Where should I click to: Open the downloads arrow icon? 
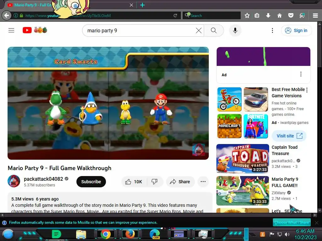pyautogui.click(x=268, y=15)
